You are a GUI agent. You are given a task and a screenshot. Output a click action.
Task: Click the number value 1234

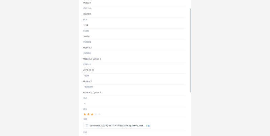pyautogui.click(x=86, y=25)
